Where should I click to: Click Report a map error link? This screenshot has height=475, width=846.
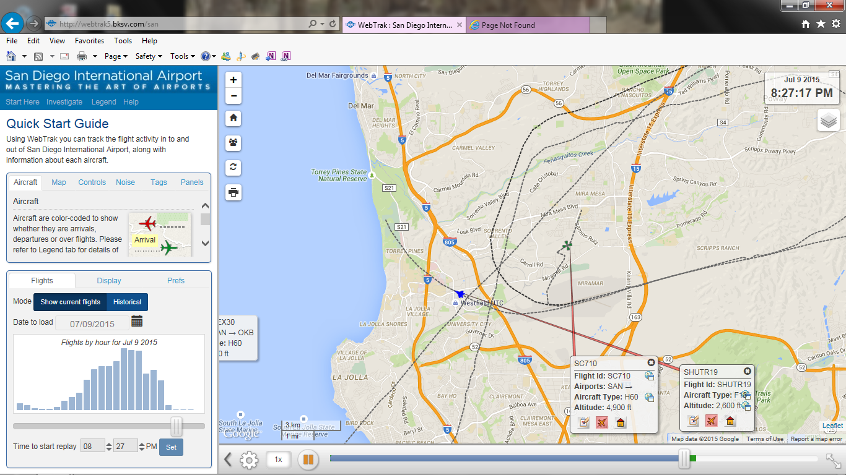tap(816, 439)
